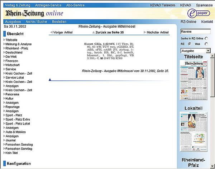215x169 pixels.
Task: Open the Ausgaben tab
Action: pos(13,22)
